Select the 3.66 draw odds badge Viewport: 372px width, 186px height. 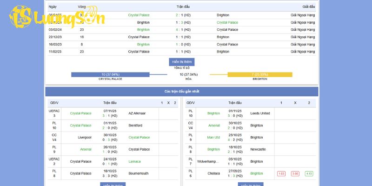(x=295, y=173)
